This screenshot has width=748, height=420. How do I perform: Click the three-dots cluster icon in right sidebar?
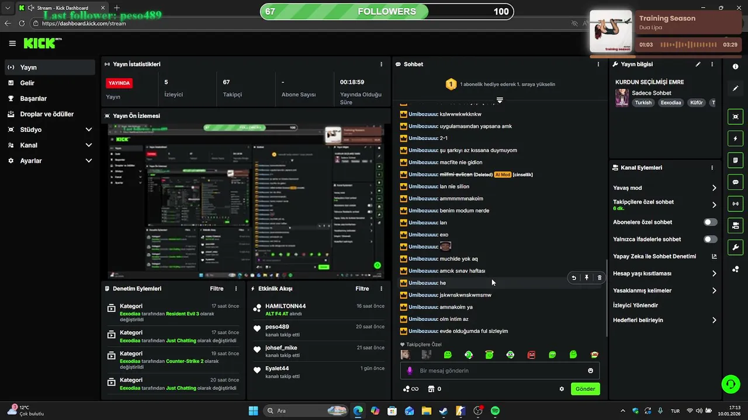tap(735, 269)
